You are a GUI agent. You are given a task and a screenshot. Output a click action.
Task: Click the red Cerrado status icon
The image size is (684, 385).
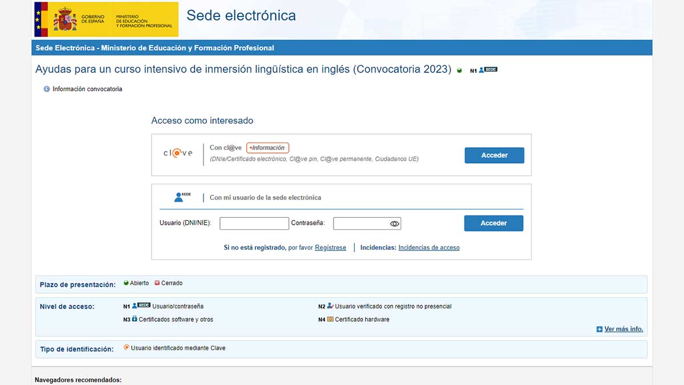pos(157,283)
